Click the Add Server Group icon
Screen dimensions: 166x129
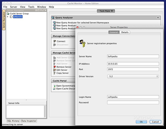pyautogui.click(x=55, y=57)
